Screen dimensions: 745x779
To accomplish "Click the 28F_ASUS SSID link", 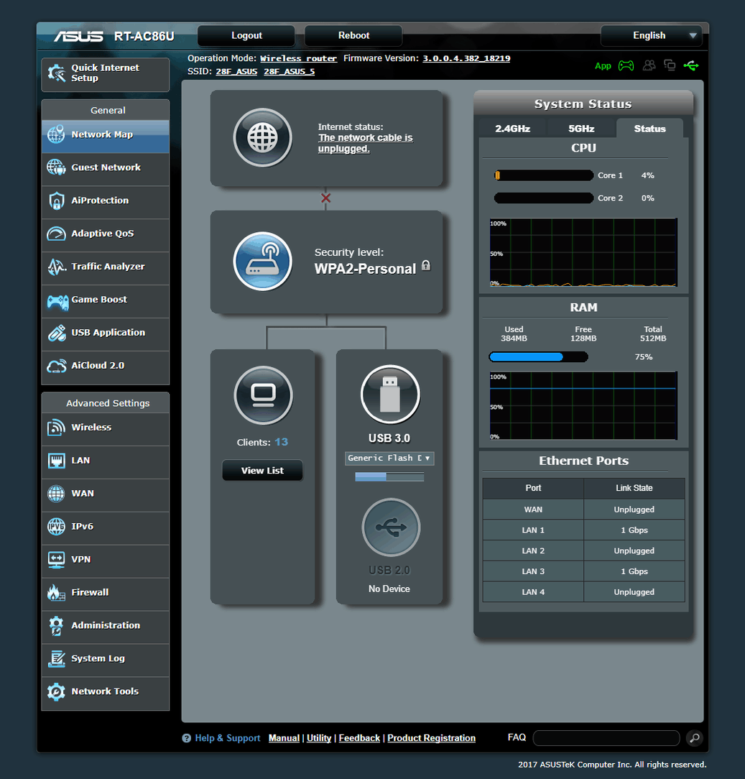I will tap(236, 72).
